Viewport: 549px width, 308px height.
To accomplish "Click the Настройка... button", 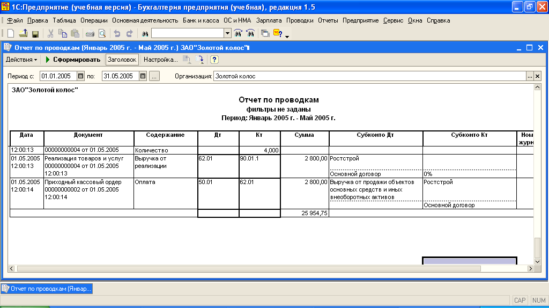I will click(x=161, y=60).
